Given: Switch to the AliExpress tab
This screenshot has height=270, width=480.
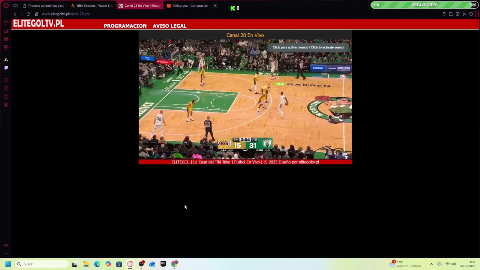Looking at the screenshot, I should tap(187, 6).
